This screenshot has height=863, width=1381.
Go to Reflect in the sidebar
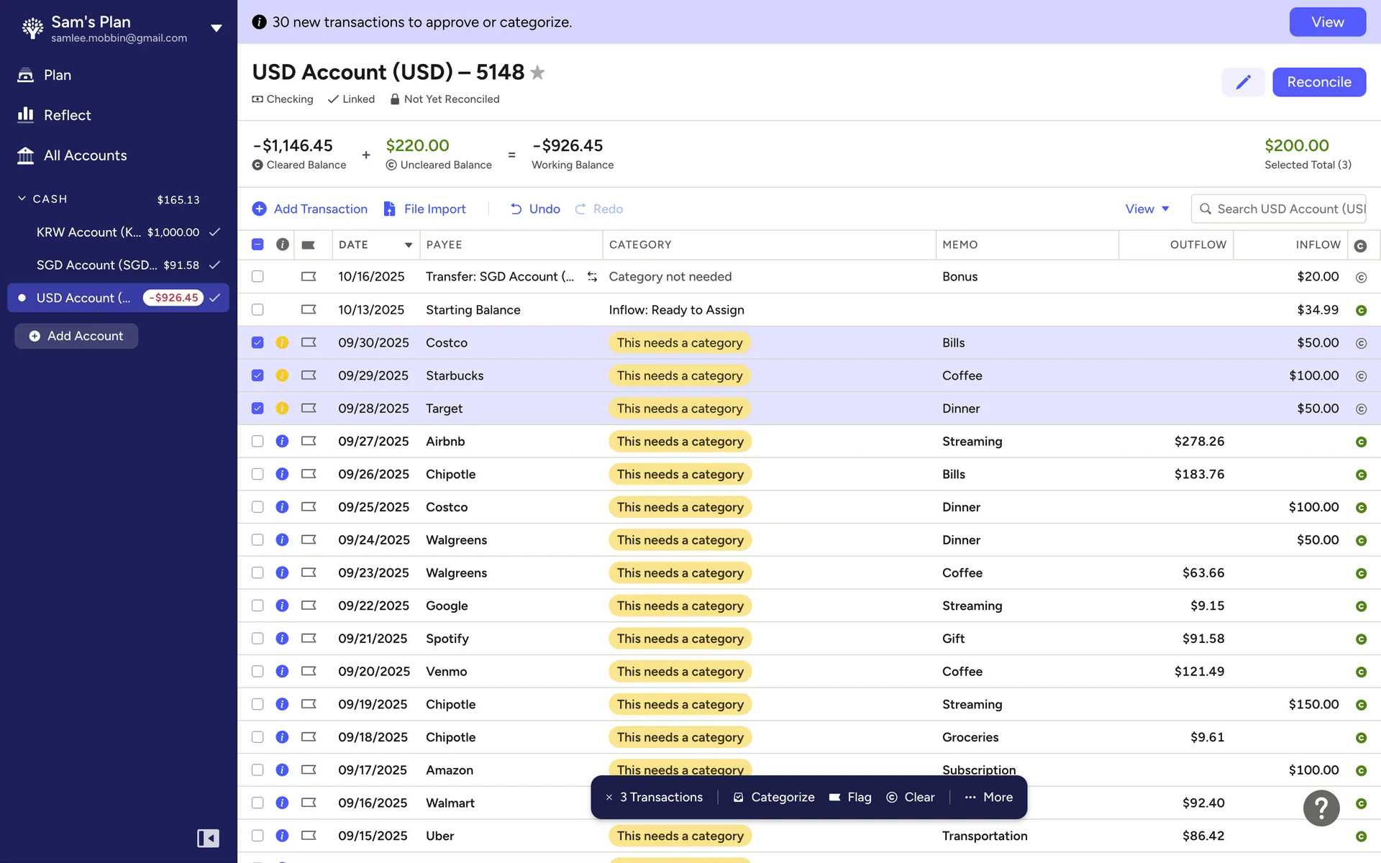(x=67, y=115)
